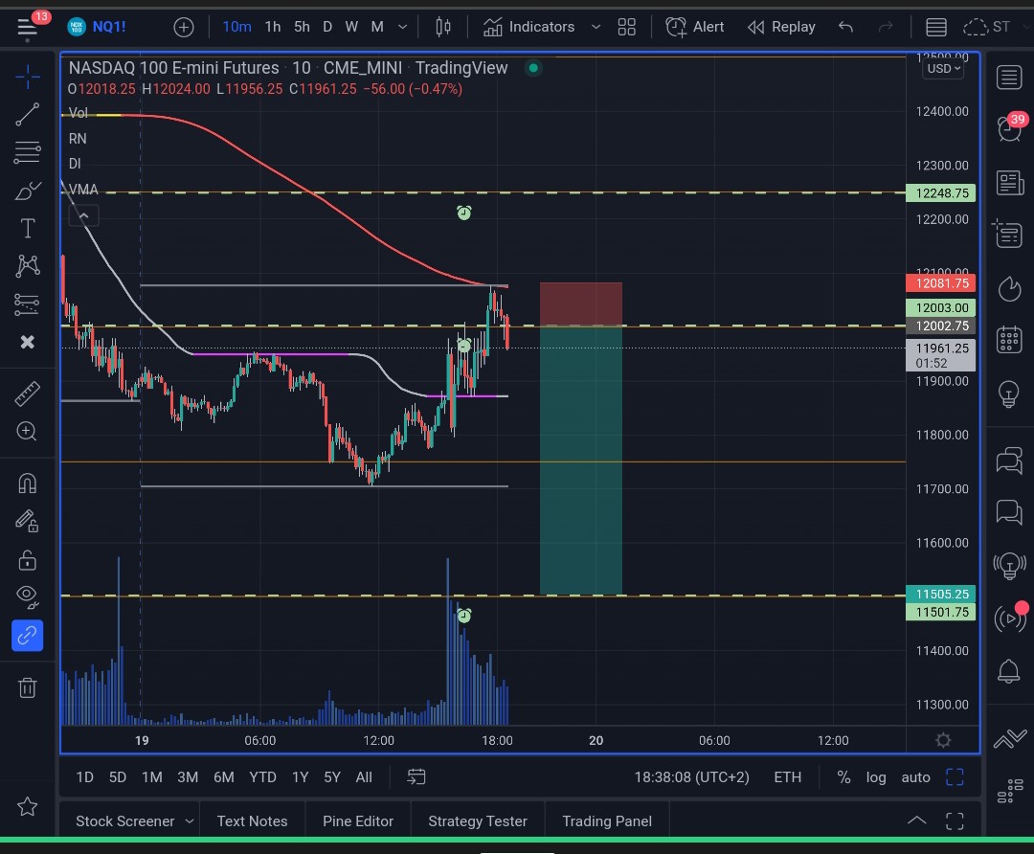Open the prediction and measurement tools

[27, 304]
